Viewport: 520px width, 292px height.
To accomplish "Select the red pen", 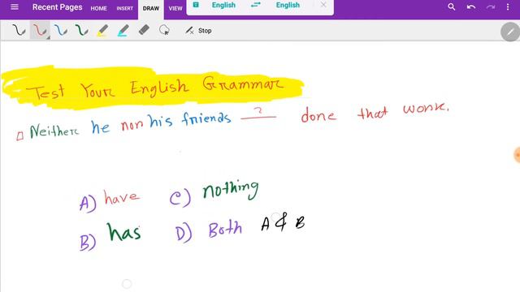I will click(39, 30).
